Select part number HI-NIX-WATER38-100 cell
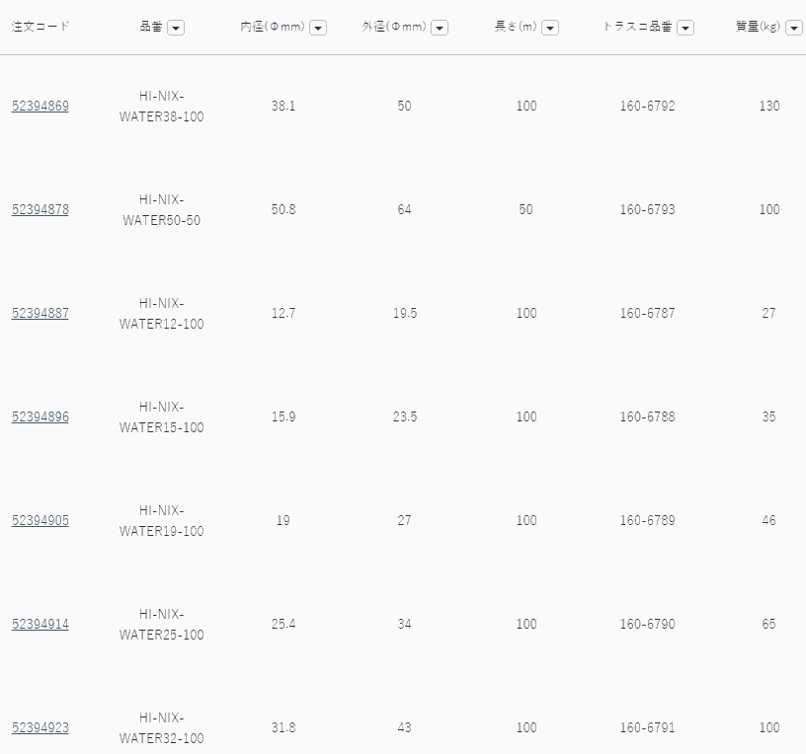806x754 pixels. pyautogui.click(x=161, y=106)
